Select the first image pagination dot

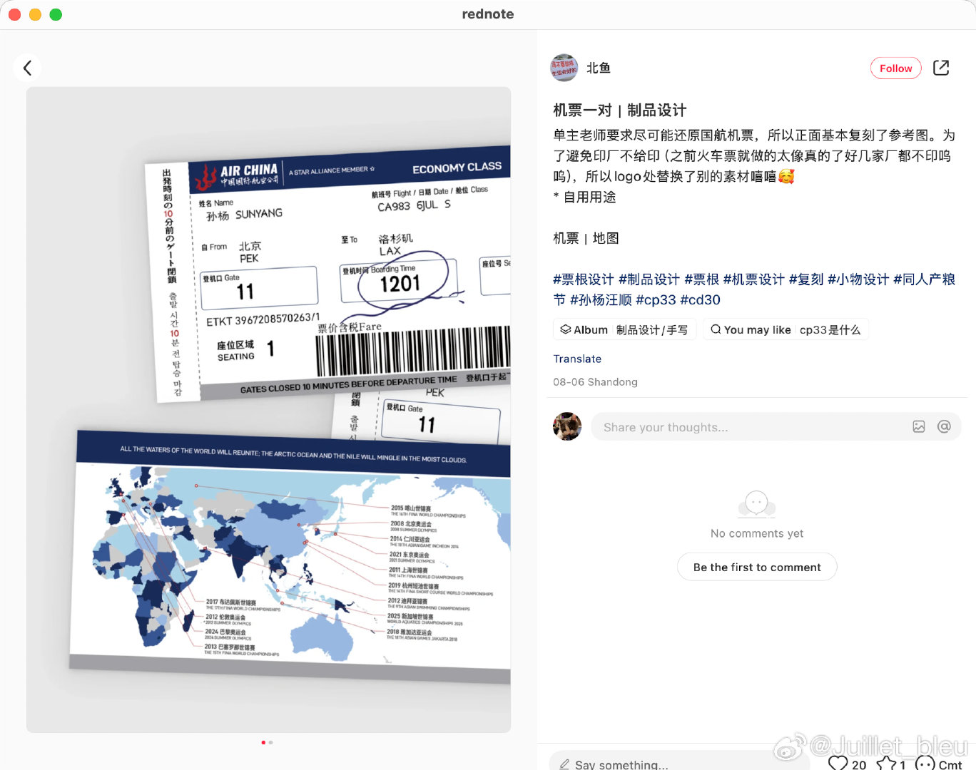coord(263,743)
